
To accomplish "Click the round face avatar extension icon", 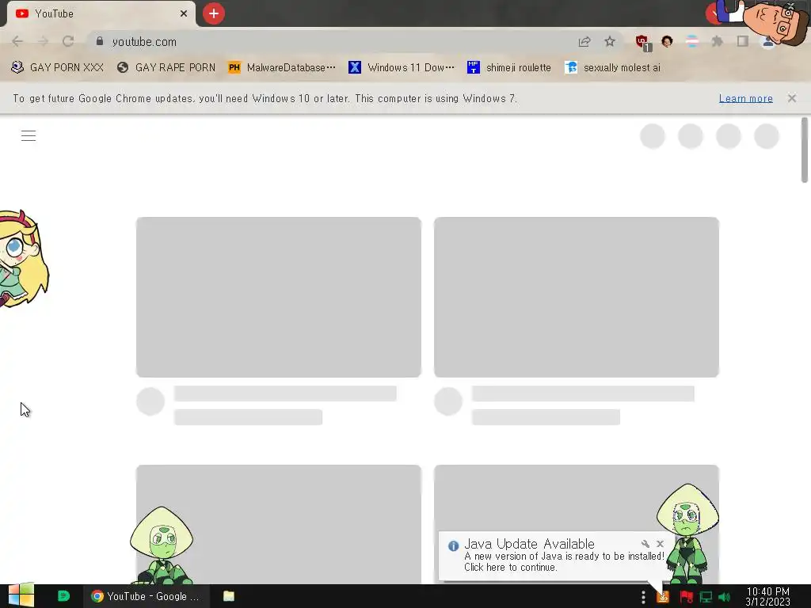I will [667, 41].
